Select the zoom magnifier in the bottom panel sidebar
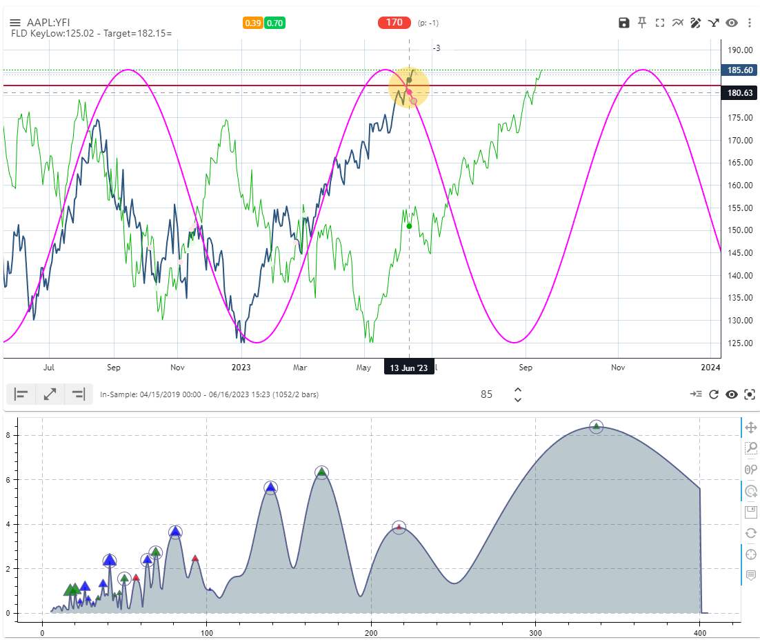This screenshot has width=760, height=642. coord(751,448)
